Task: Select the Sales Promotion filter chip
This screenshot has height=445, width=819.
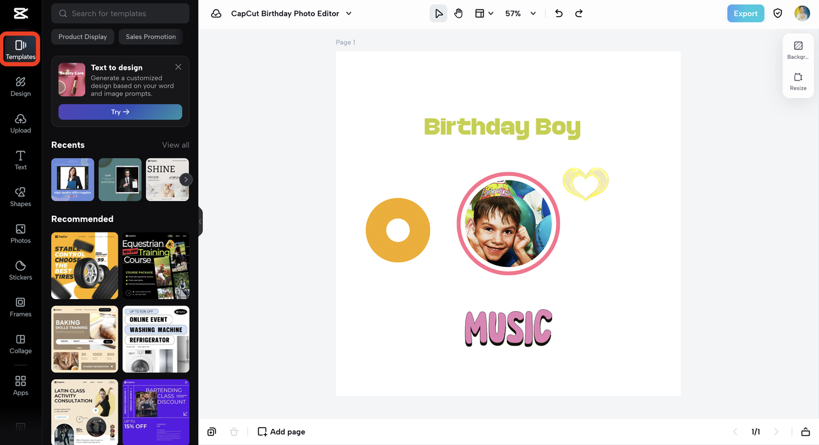Action: pos(151,36)
